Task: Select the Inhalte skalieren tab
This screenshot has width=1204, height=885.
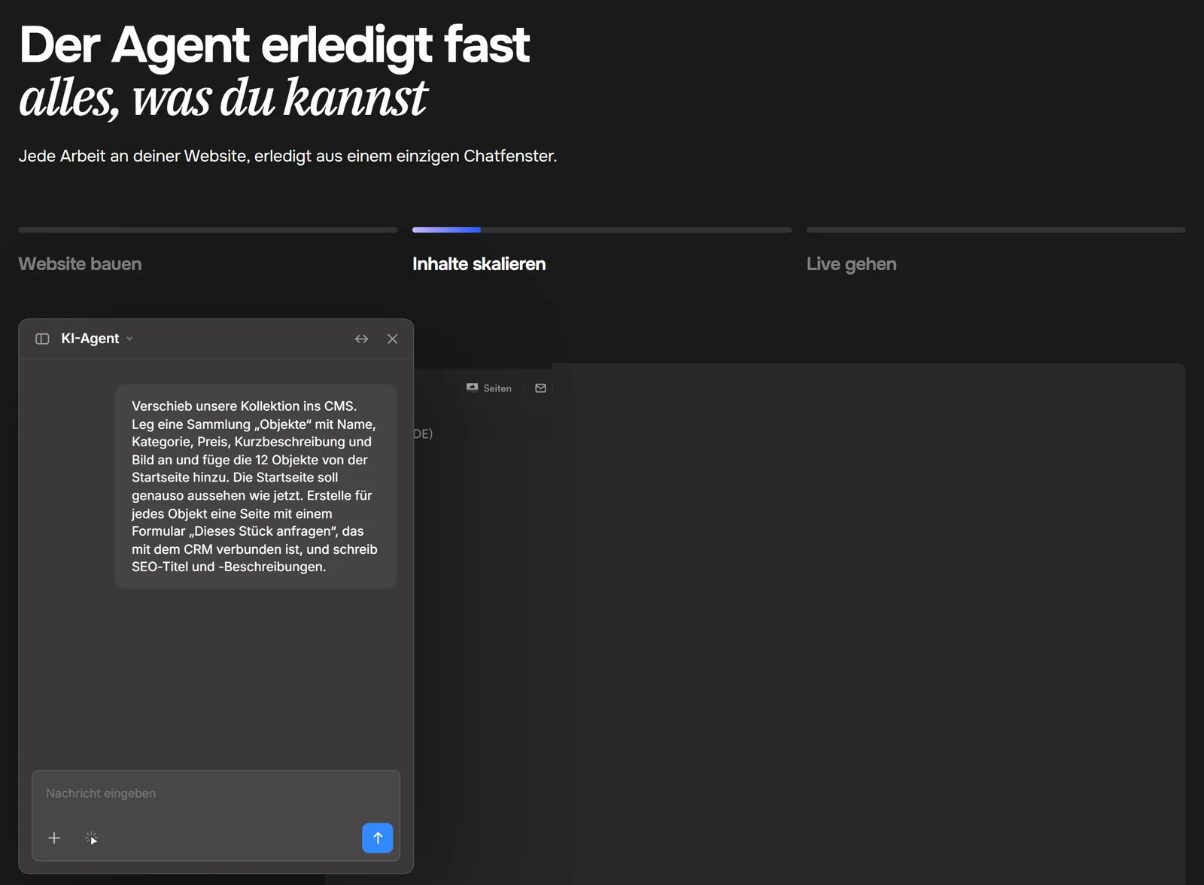Action: click(x=479, y=264)
